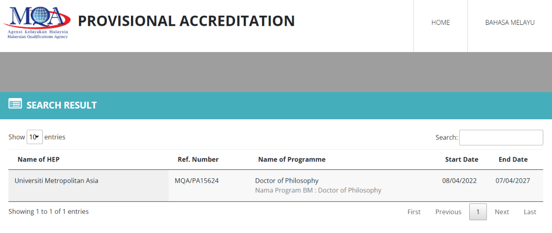The width and height of the screenshot is (552, 233).
Task: Open the HOME menu item
Action: point(440,23)
